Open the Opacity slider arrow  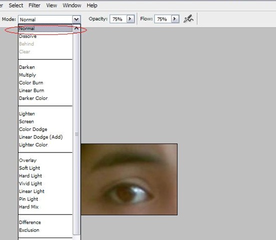[130, 19]
